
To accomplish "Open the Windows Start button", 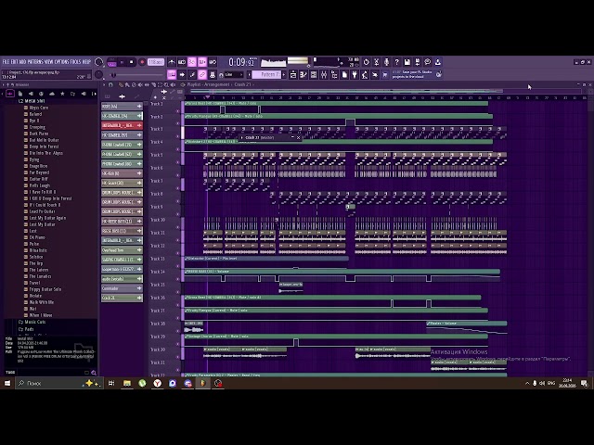I will [7, 383].
